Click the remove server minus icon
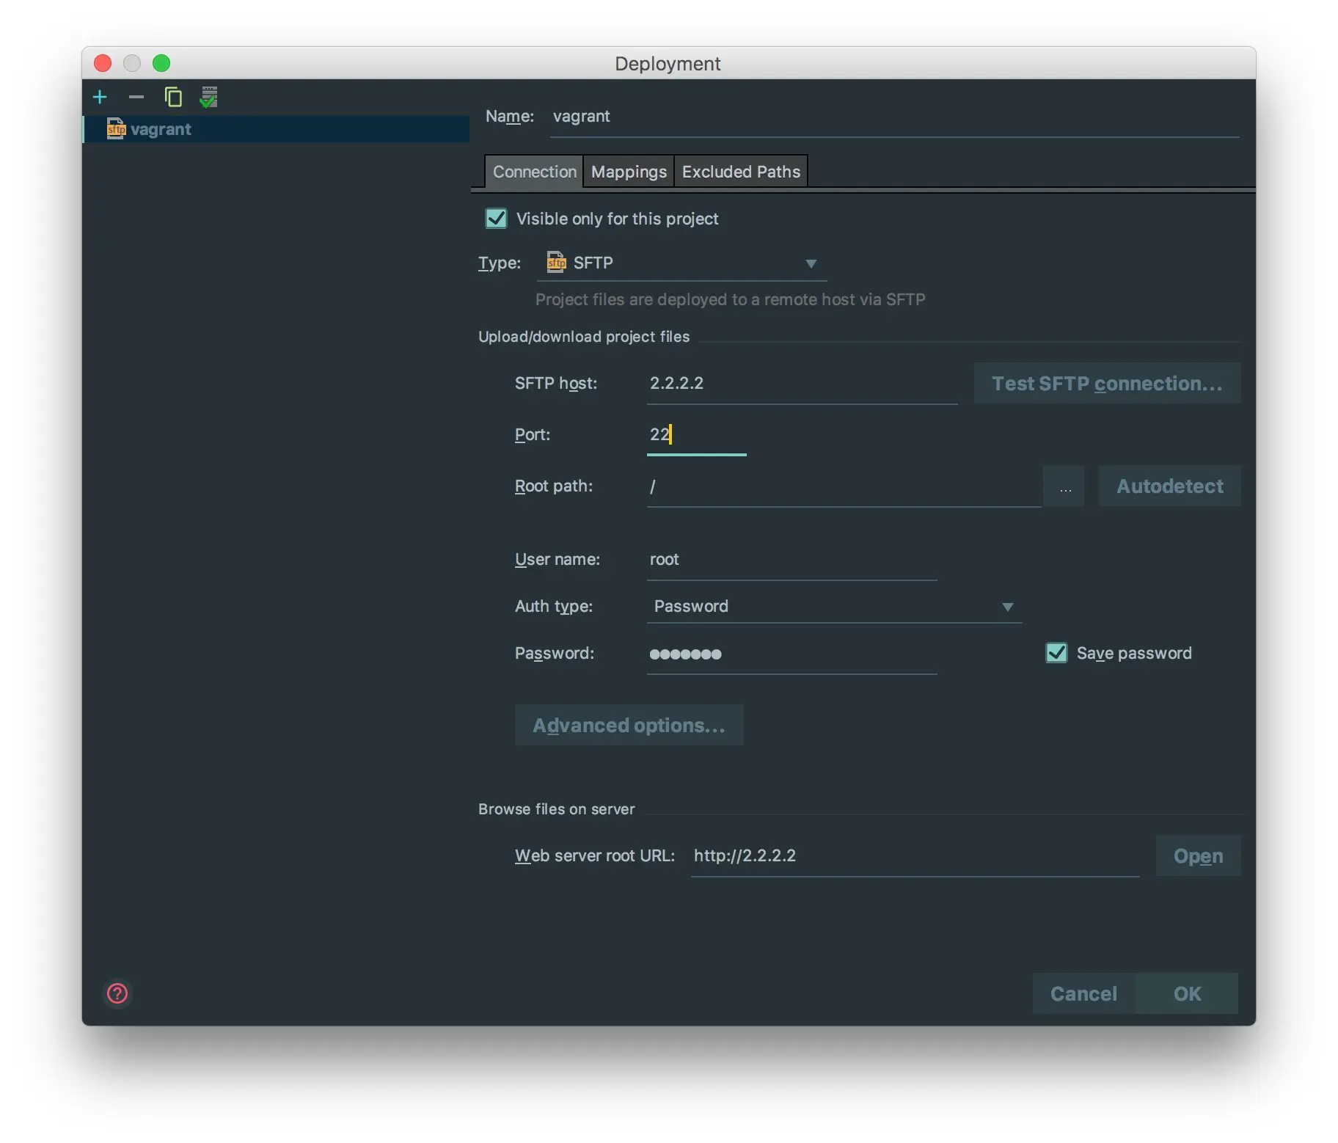Screen dimensions: 1338x1143 coord(136,97)
